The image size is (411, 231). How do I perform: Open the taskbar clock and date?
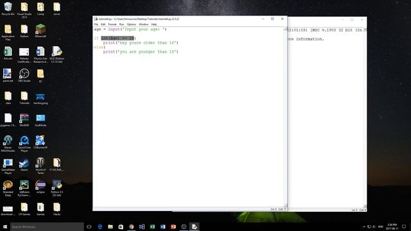pos(392,227)
